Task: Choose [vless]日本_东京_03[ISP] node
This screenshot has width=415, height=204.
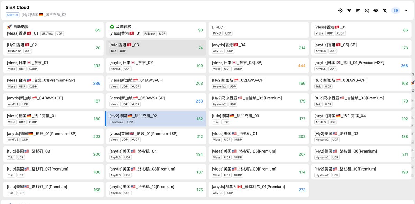Action: (x=259, y=66)
